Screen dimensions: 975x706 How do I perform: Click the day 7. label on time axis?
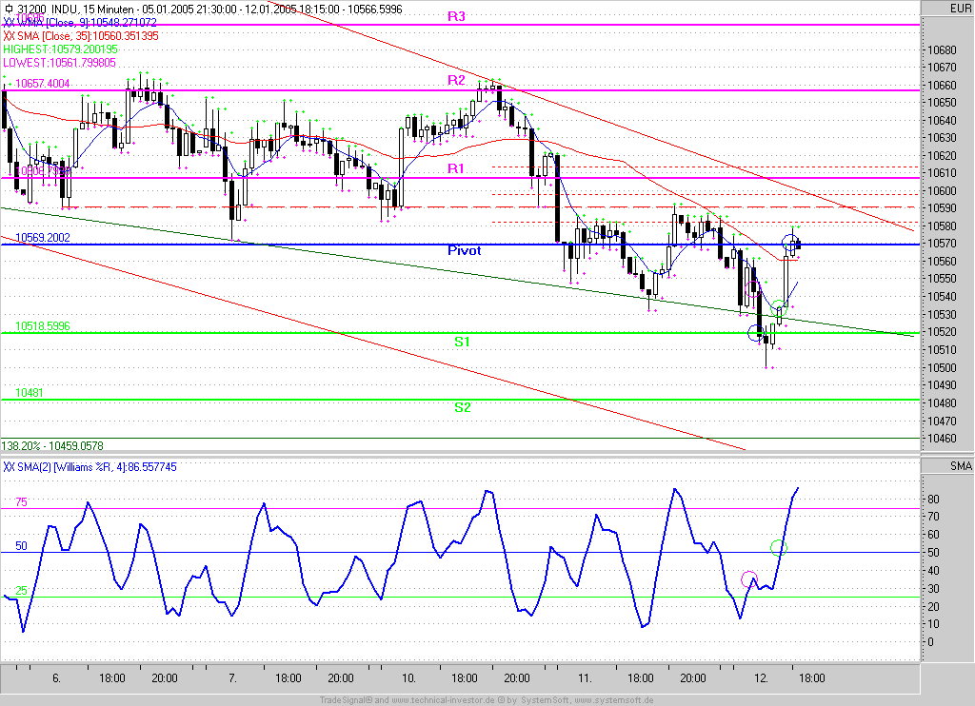coord(232,678)
